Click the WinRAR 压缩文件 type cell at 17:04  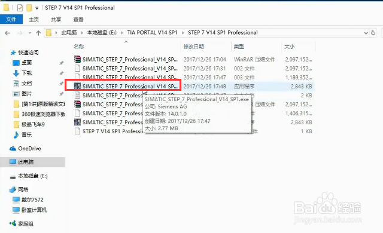254,60
